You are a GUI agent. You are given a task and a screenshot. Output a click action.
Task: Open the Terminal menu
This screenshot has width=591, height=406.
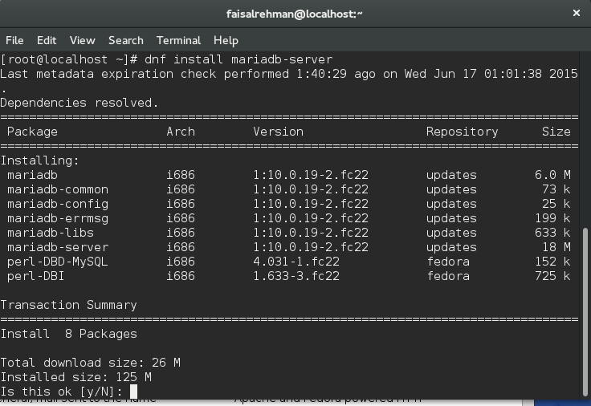178,40
